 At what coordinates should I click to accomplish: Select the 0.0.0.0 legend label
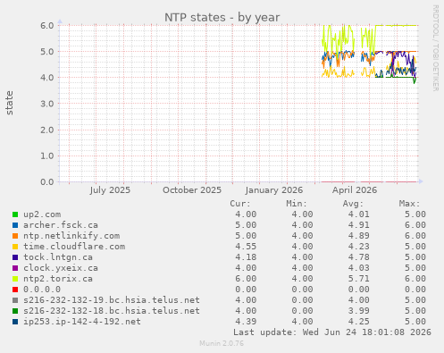(42, 290)
